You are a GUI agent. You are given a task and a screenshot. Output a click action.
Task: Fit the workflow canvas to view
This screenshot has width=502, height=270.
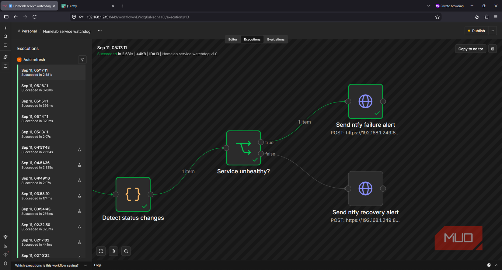coord(101,251)
